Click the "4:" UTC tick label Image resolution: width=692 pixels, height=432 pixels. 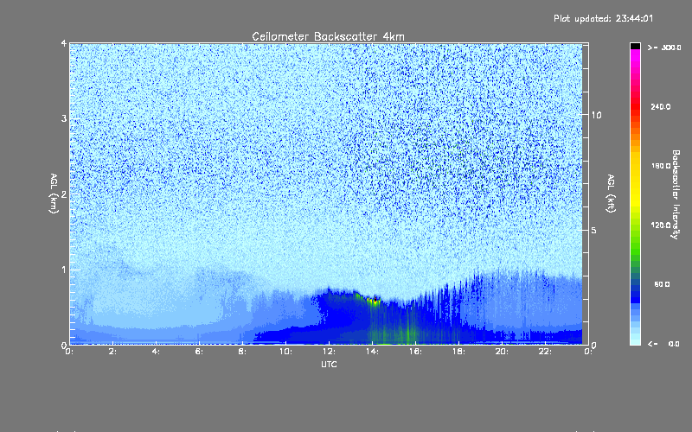[x=156, y=352]
